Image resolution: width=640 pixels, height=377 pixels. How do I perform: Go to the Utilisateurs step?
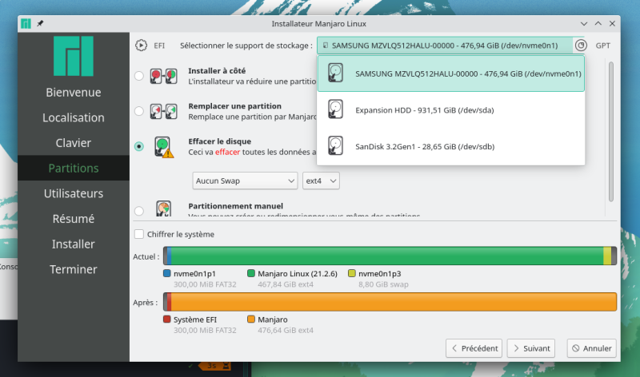click(74, 193)
